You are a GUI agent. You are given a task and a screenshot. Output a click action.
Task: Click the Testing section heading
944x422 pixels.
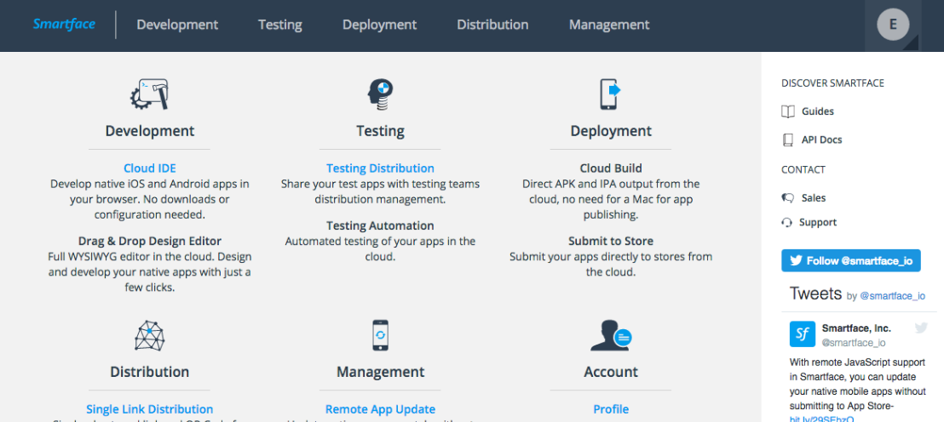click(x=380, y=130)
